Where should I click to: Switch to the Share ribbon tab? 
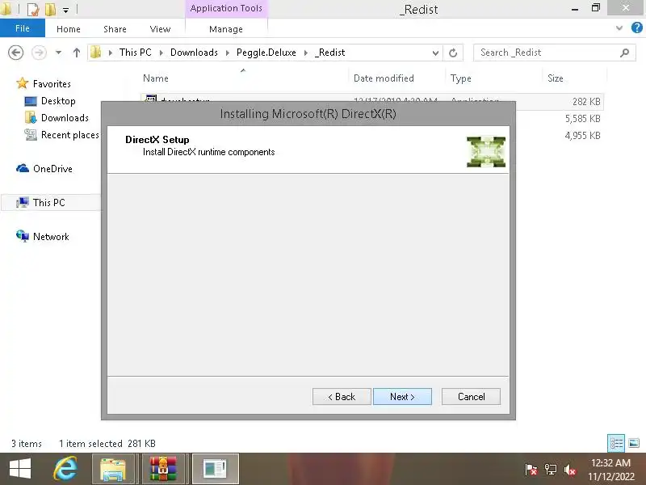115,29
